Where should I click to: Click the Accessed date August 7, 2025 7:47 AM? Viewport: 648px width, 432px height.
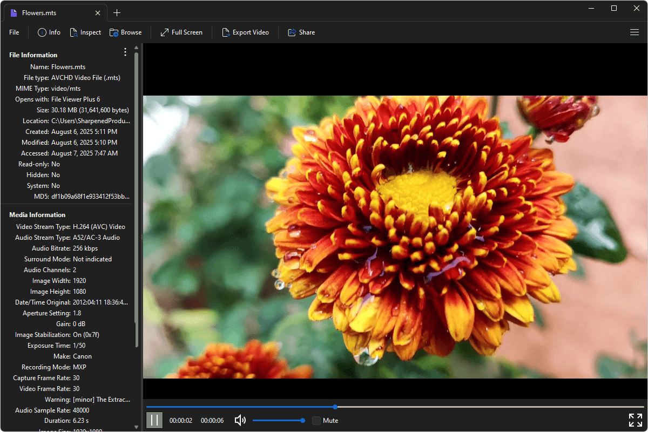coord(85,153)
